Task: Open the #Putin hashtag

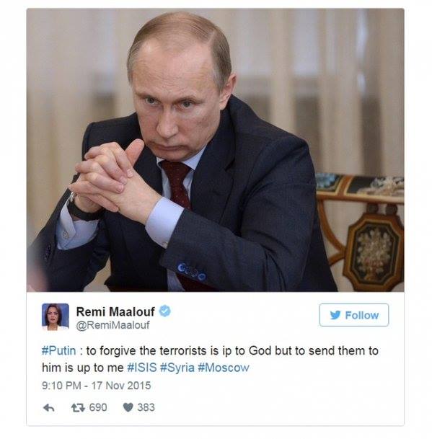Action: point(59,350)
